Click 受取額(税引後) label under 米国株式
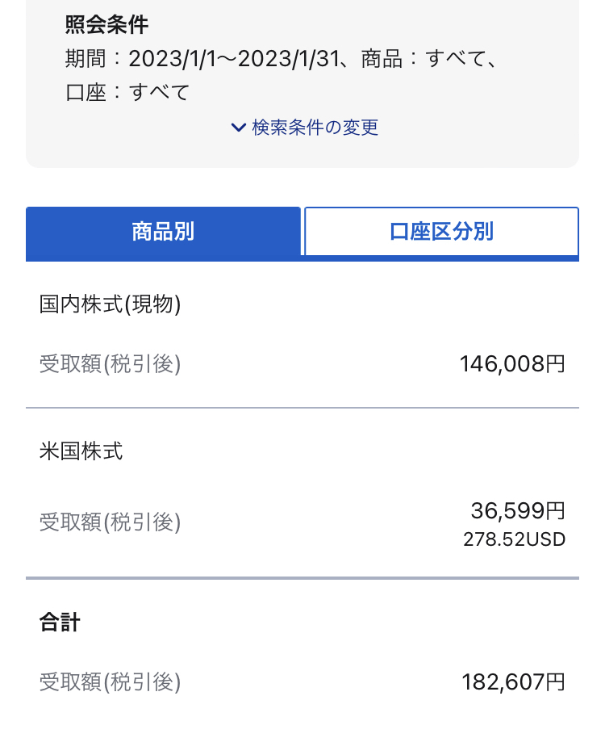This screenshot has width=605, height=738. pos(110,522)
